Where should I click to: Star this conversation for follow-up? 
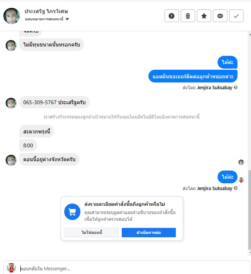tap(204, 16)
